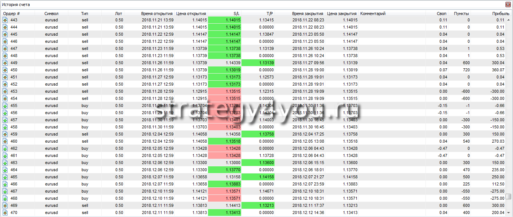Click the Время открытия column header

point(157,14)
